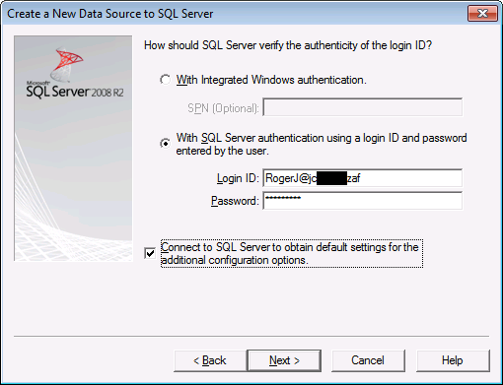
Task: Click the 'With Integrated Windows authentication.' label
Action: pos(271,80)
